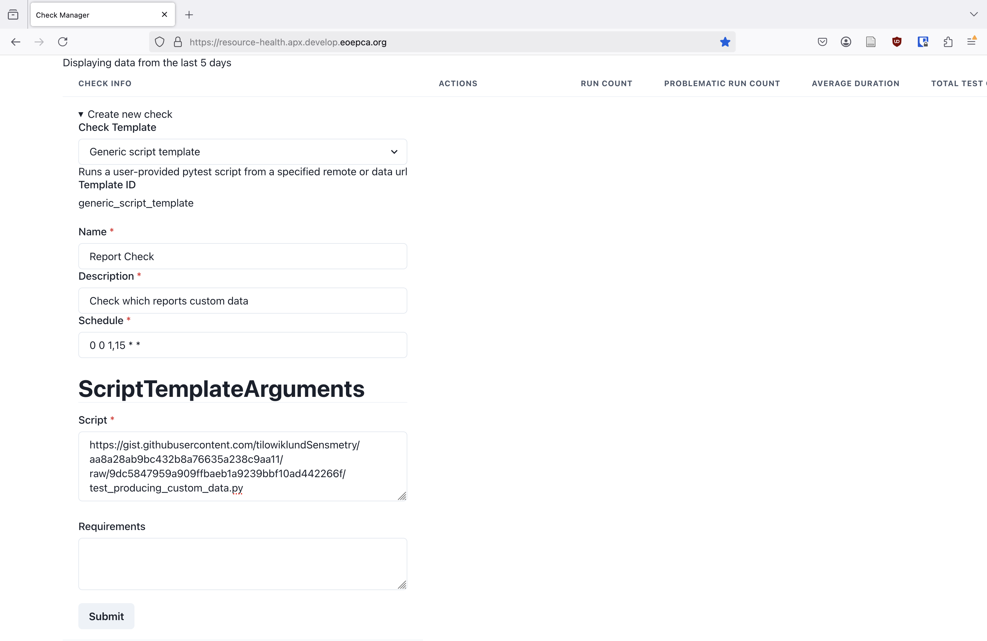Click the 'Displaying data from the last 5 days' text
987x641 pixels.
(x=147, y=63)
